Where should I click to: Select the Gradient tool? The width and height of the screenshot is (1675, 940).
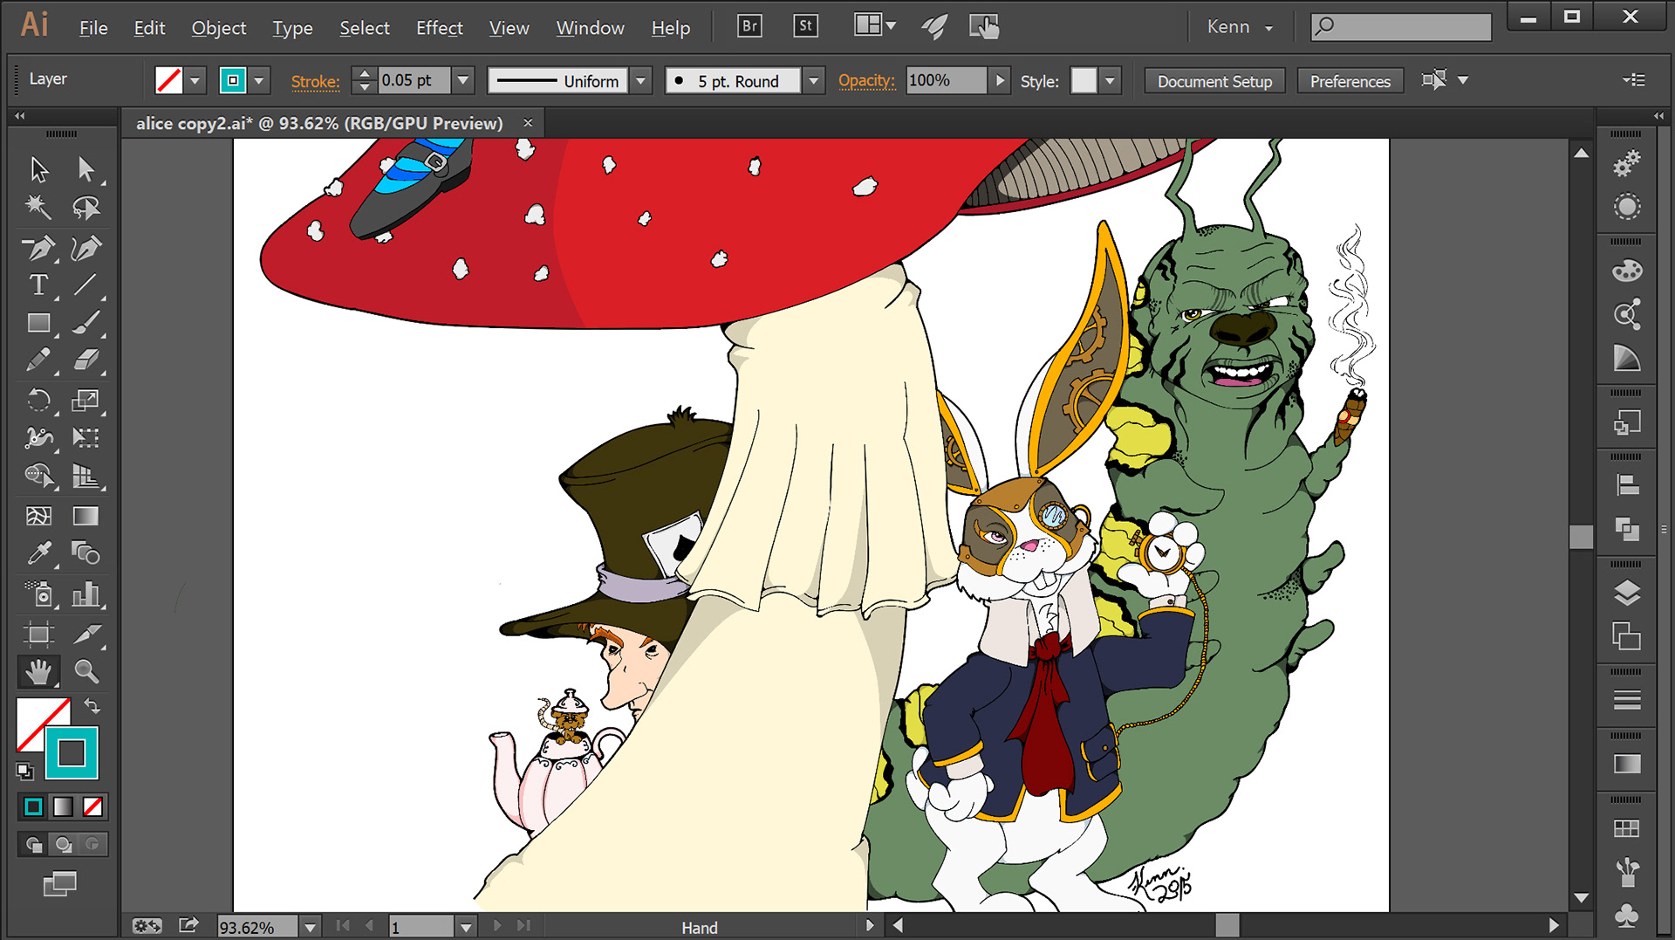tap(85, 516)
